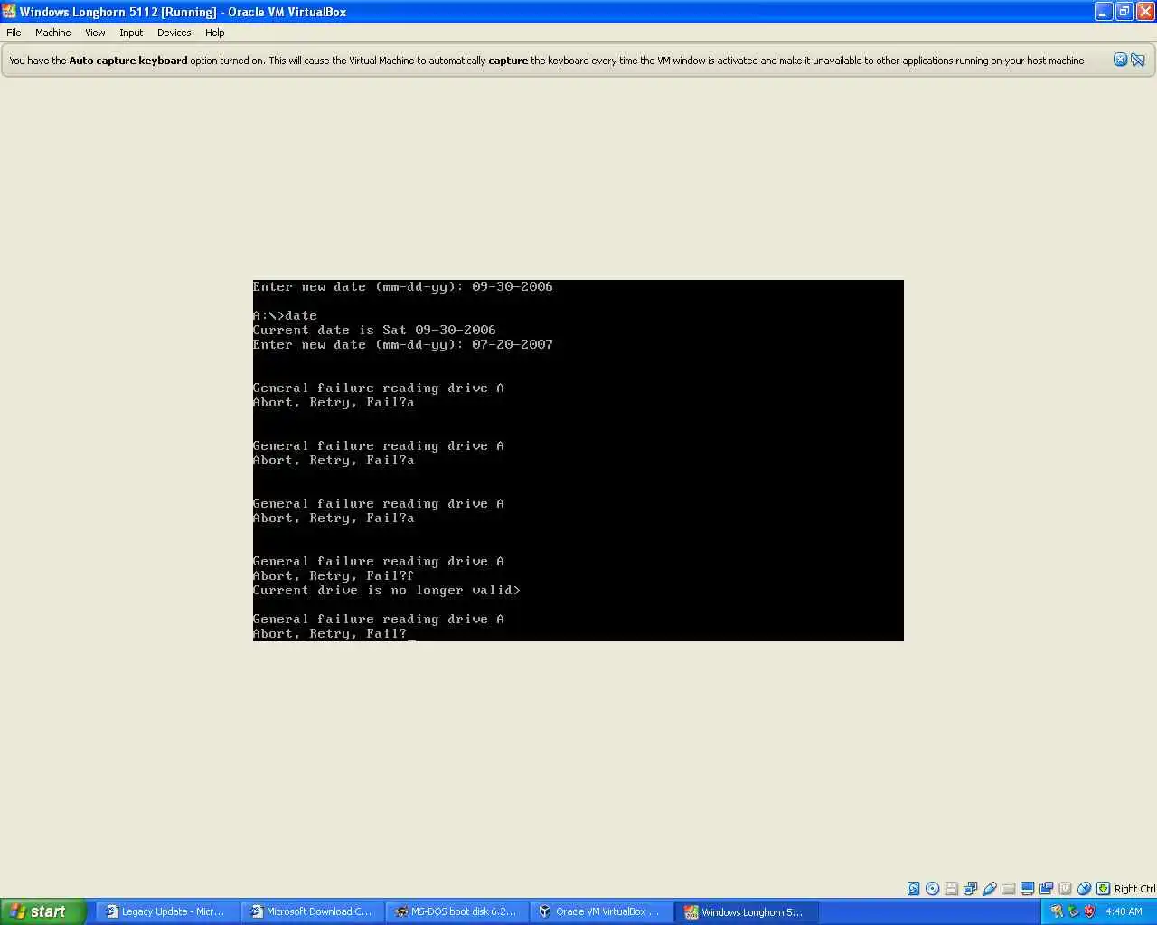Click the greyed virtualization features indicator
1157x925 pixels.
pyautogui.click(x=1065, y=889)
